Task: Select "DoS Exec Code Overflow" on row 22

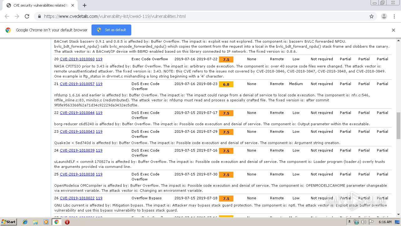Action: coord(145,115)
